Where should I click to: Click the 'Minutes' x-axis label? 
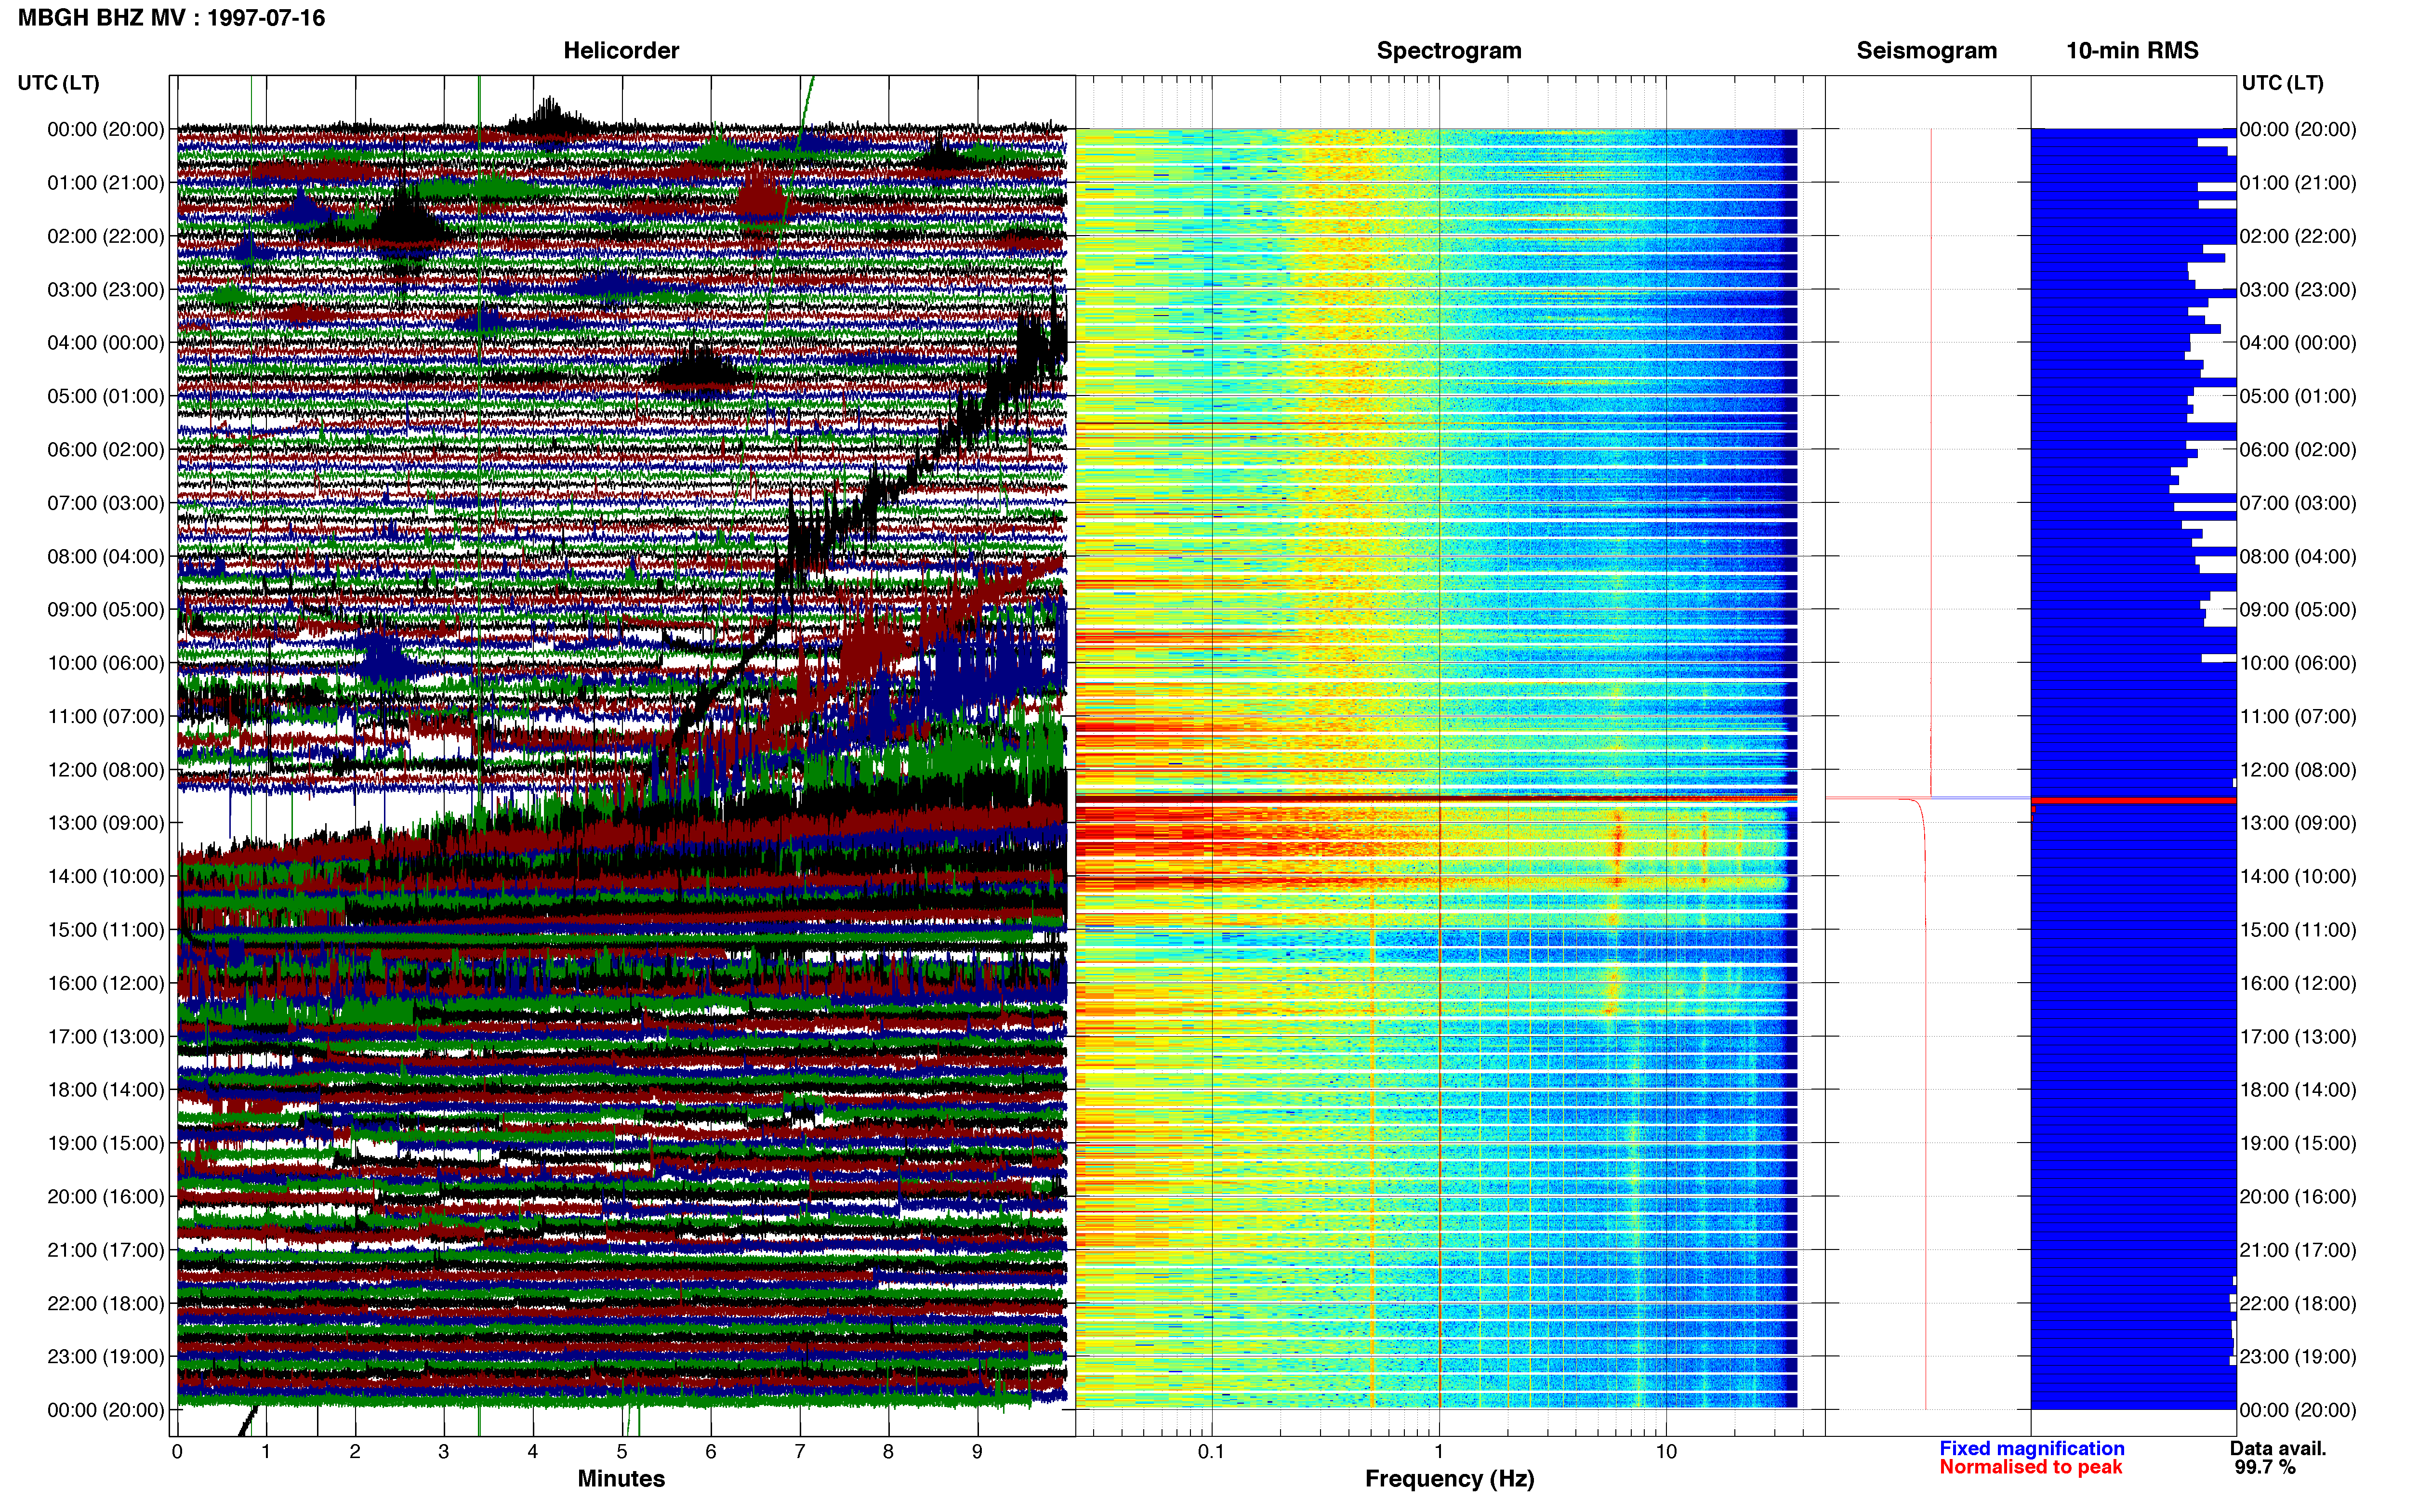(621, 1479)
